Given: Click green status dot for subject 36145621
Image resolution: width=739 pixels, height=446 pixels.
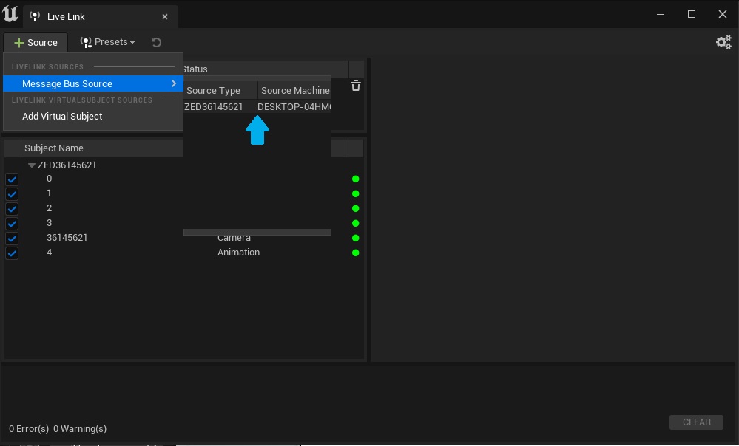Looking at the screenshot, I should [355, 238].
